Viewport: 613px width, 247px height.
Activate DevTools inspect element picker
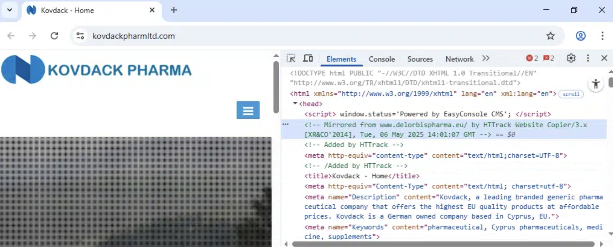pyautogui.click(x=291, y=58)
